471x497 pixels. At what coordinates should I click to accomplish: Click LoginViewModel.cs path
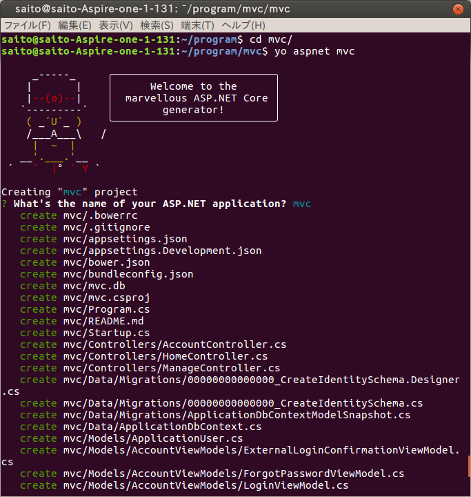coord(206,485)
